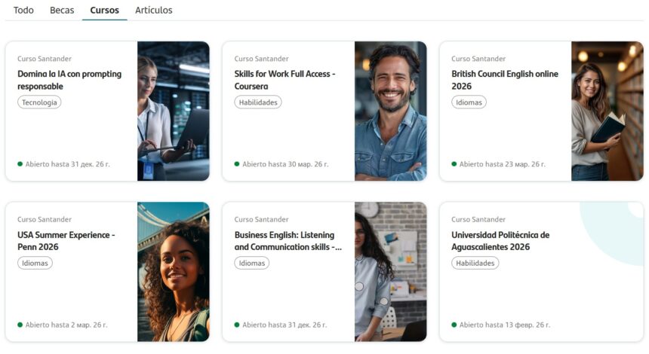
Task: Click 'Curso Santander' label on Universidad Politécnica card
Action: pos(478,219)
